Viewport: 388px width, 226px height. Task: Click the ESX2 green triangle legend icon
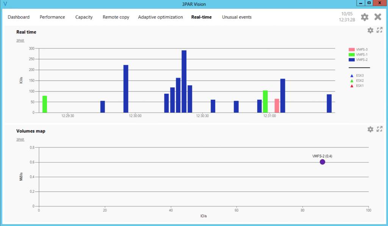(x=352, y=80)
